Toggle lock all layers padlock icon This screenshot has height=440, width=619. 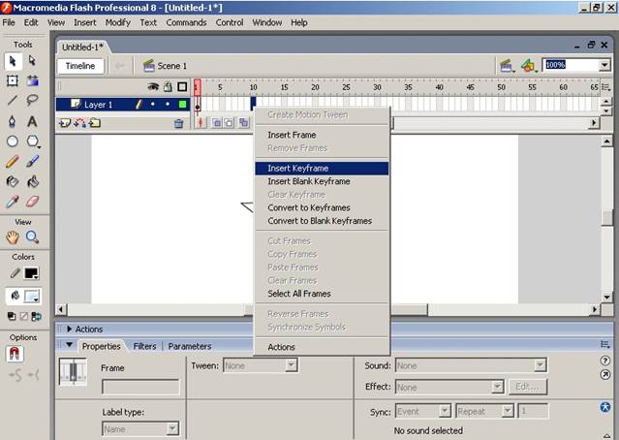(168, 86)
